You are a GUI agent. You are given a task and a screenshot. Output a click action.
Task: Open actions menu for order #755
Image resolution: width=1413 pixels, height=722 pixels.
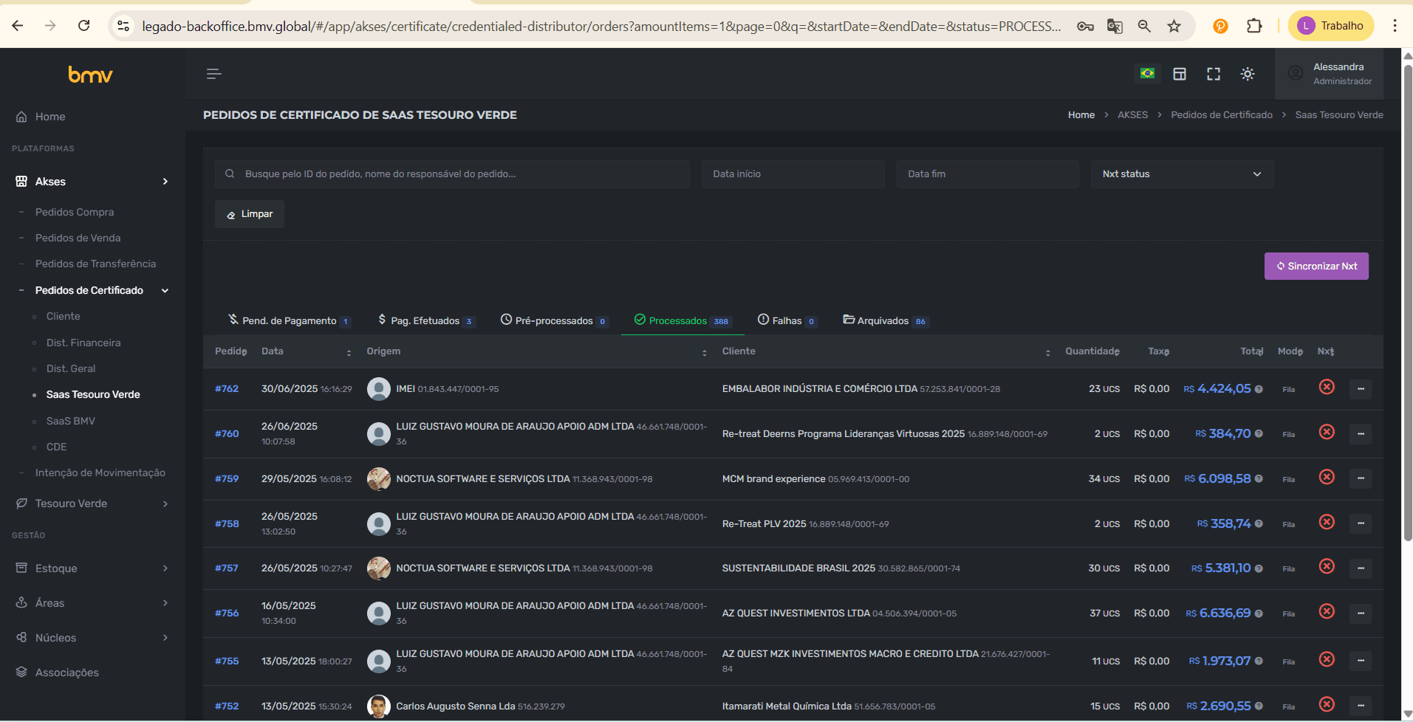1361,661
